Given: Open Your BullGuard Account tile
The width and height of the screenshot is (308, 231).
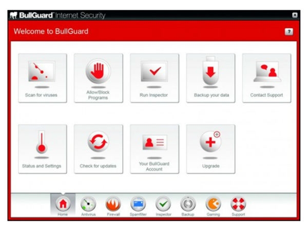Looking at the screenshot, I should pos(155,149).
